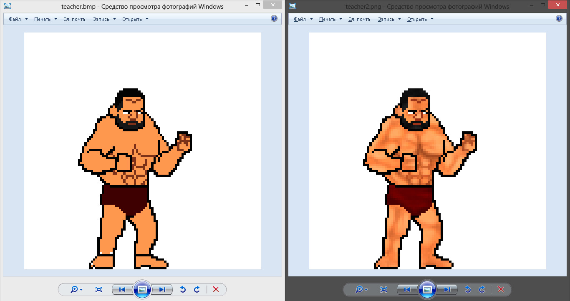Rotate counterclockwise in teacher.bmp window
The width and height of the screenshot is (570, 301).
pyautogui.click(x=183, y=289)
